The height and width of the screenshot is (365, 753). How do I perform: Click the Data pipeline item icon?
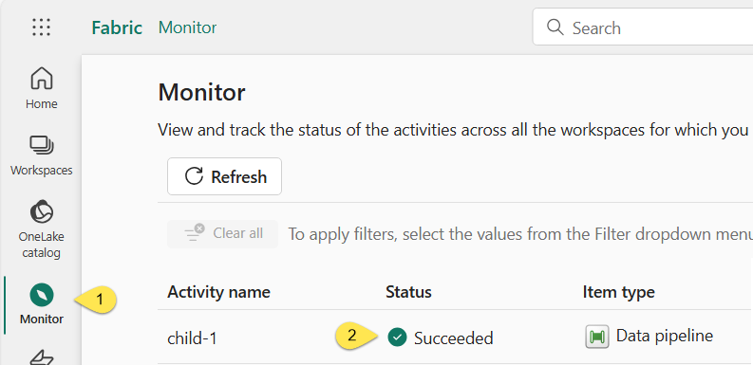597,337
